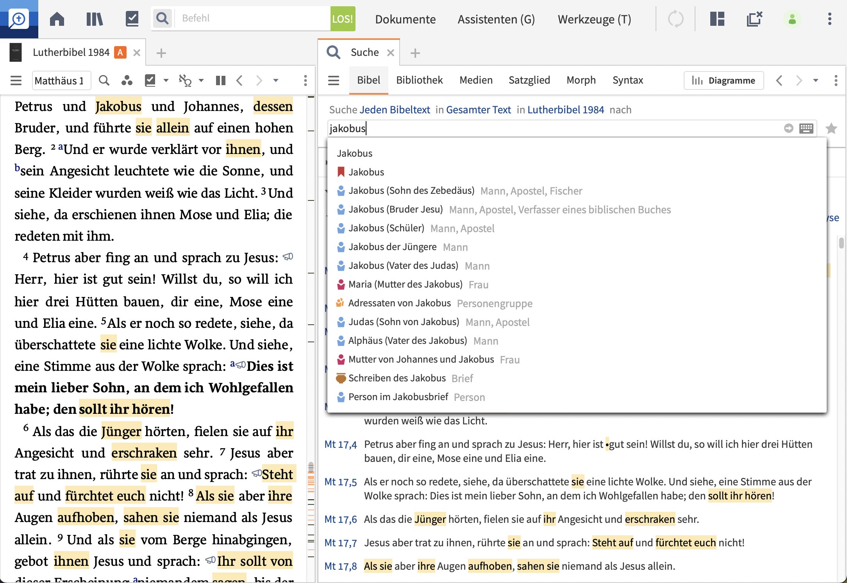Open Suche panel kebab menu
847x583 pixels.
click(836, 80)
